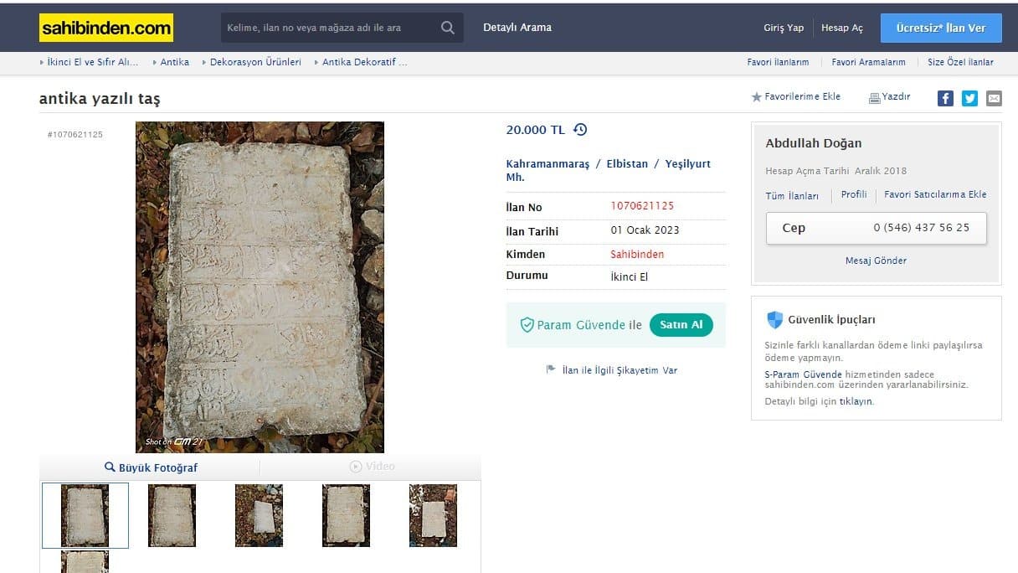Select the third photo thumbnail
Screen dimensions: 1018x573
(x=259, y=515)
